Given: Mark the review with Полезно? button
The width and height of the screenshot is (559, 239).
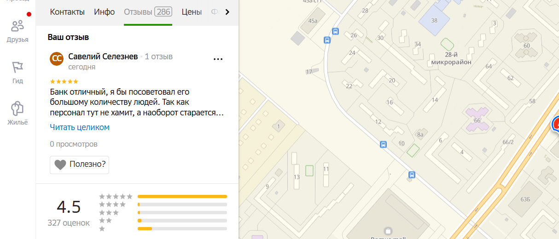Looking at the screenshot, I should click(79, 165).
